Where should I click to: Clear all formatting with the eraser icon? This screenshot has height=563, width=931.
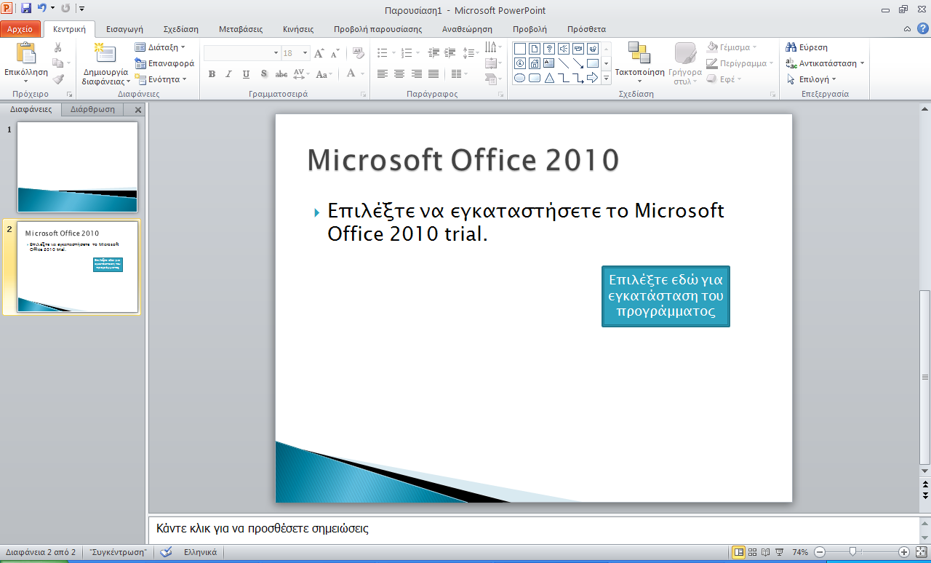point(358,53)
